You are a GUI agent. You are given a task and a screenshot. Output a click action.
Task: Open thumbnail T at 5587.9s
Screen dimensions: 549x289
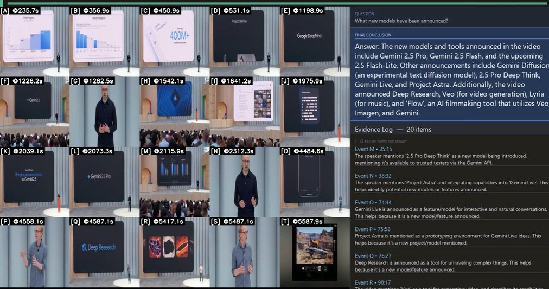pos(315,253)
